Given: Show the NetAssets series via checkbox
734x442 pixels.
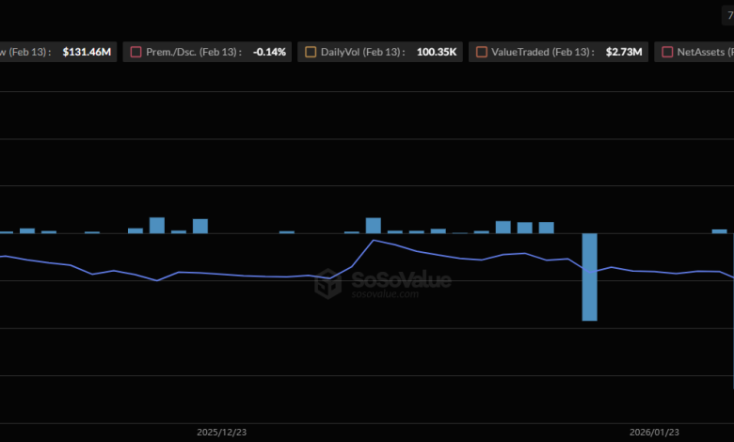Looking at the screenshot, I should [668, 53].
